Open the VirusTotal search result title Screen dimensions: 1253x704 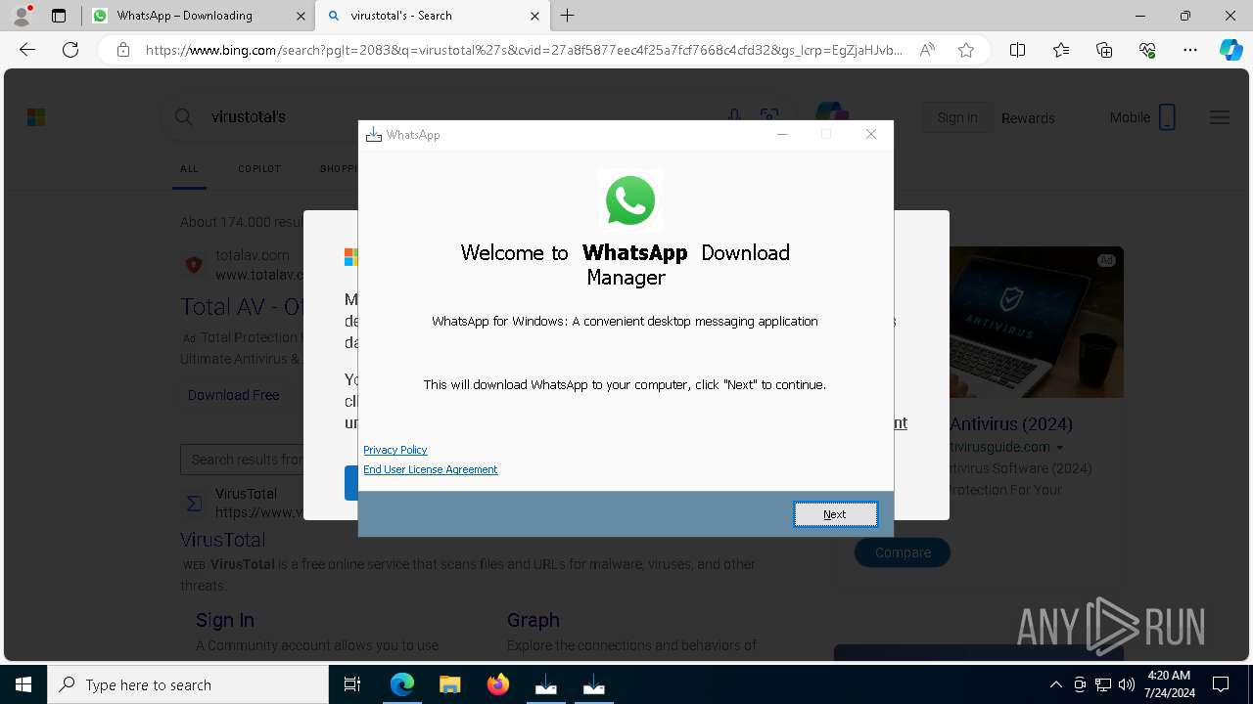[x=222, y=540]
